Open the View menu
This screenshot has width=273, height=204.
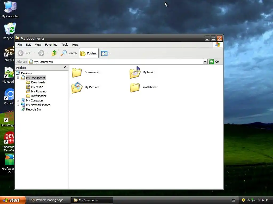tap(38, 45)
